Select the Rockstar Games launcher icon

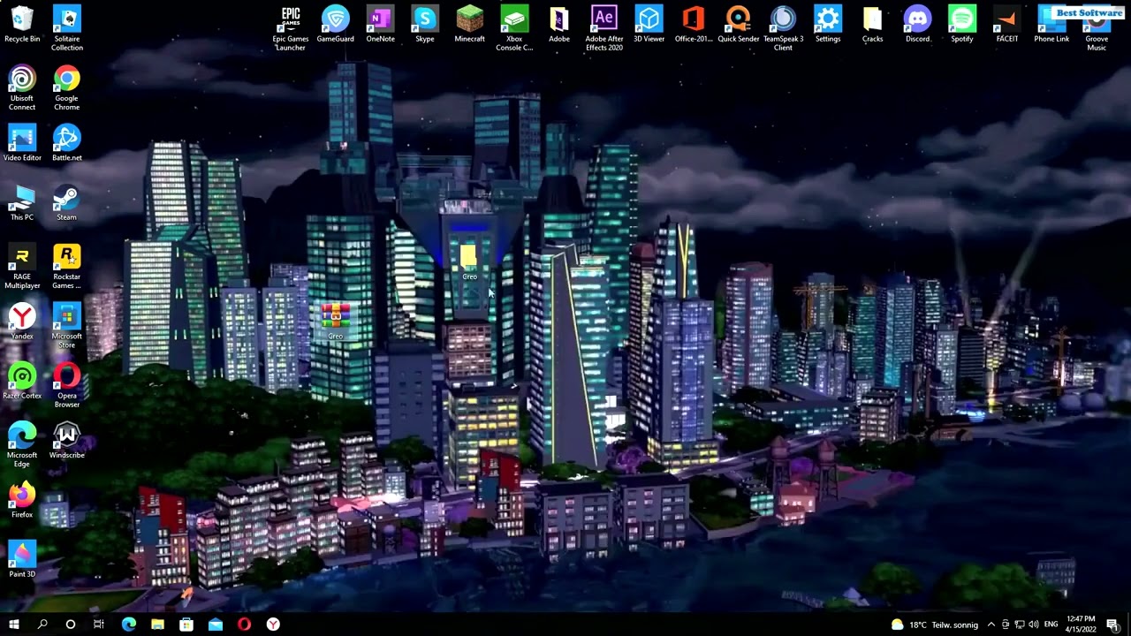[67, 267]
